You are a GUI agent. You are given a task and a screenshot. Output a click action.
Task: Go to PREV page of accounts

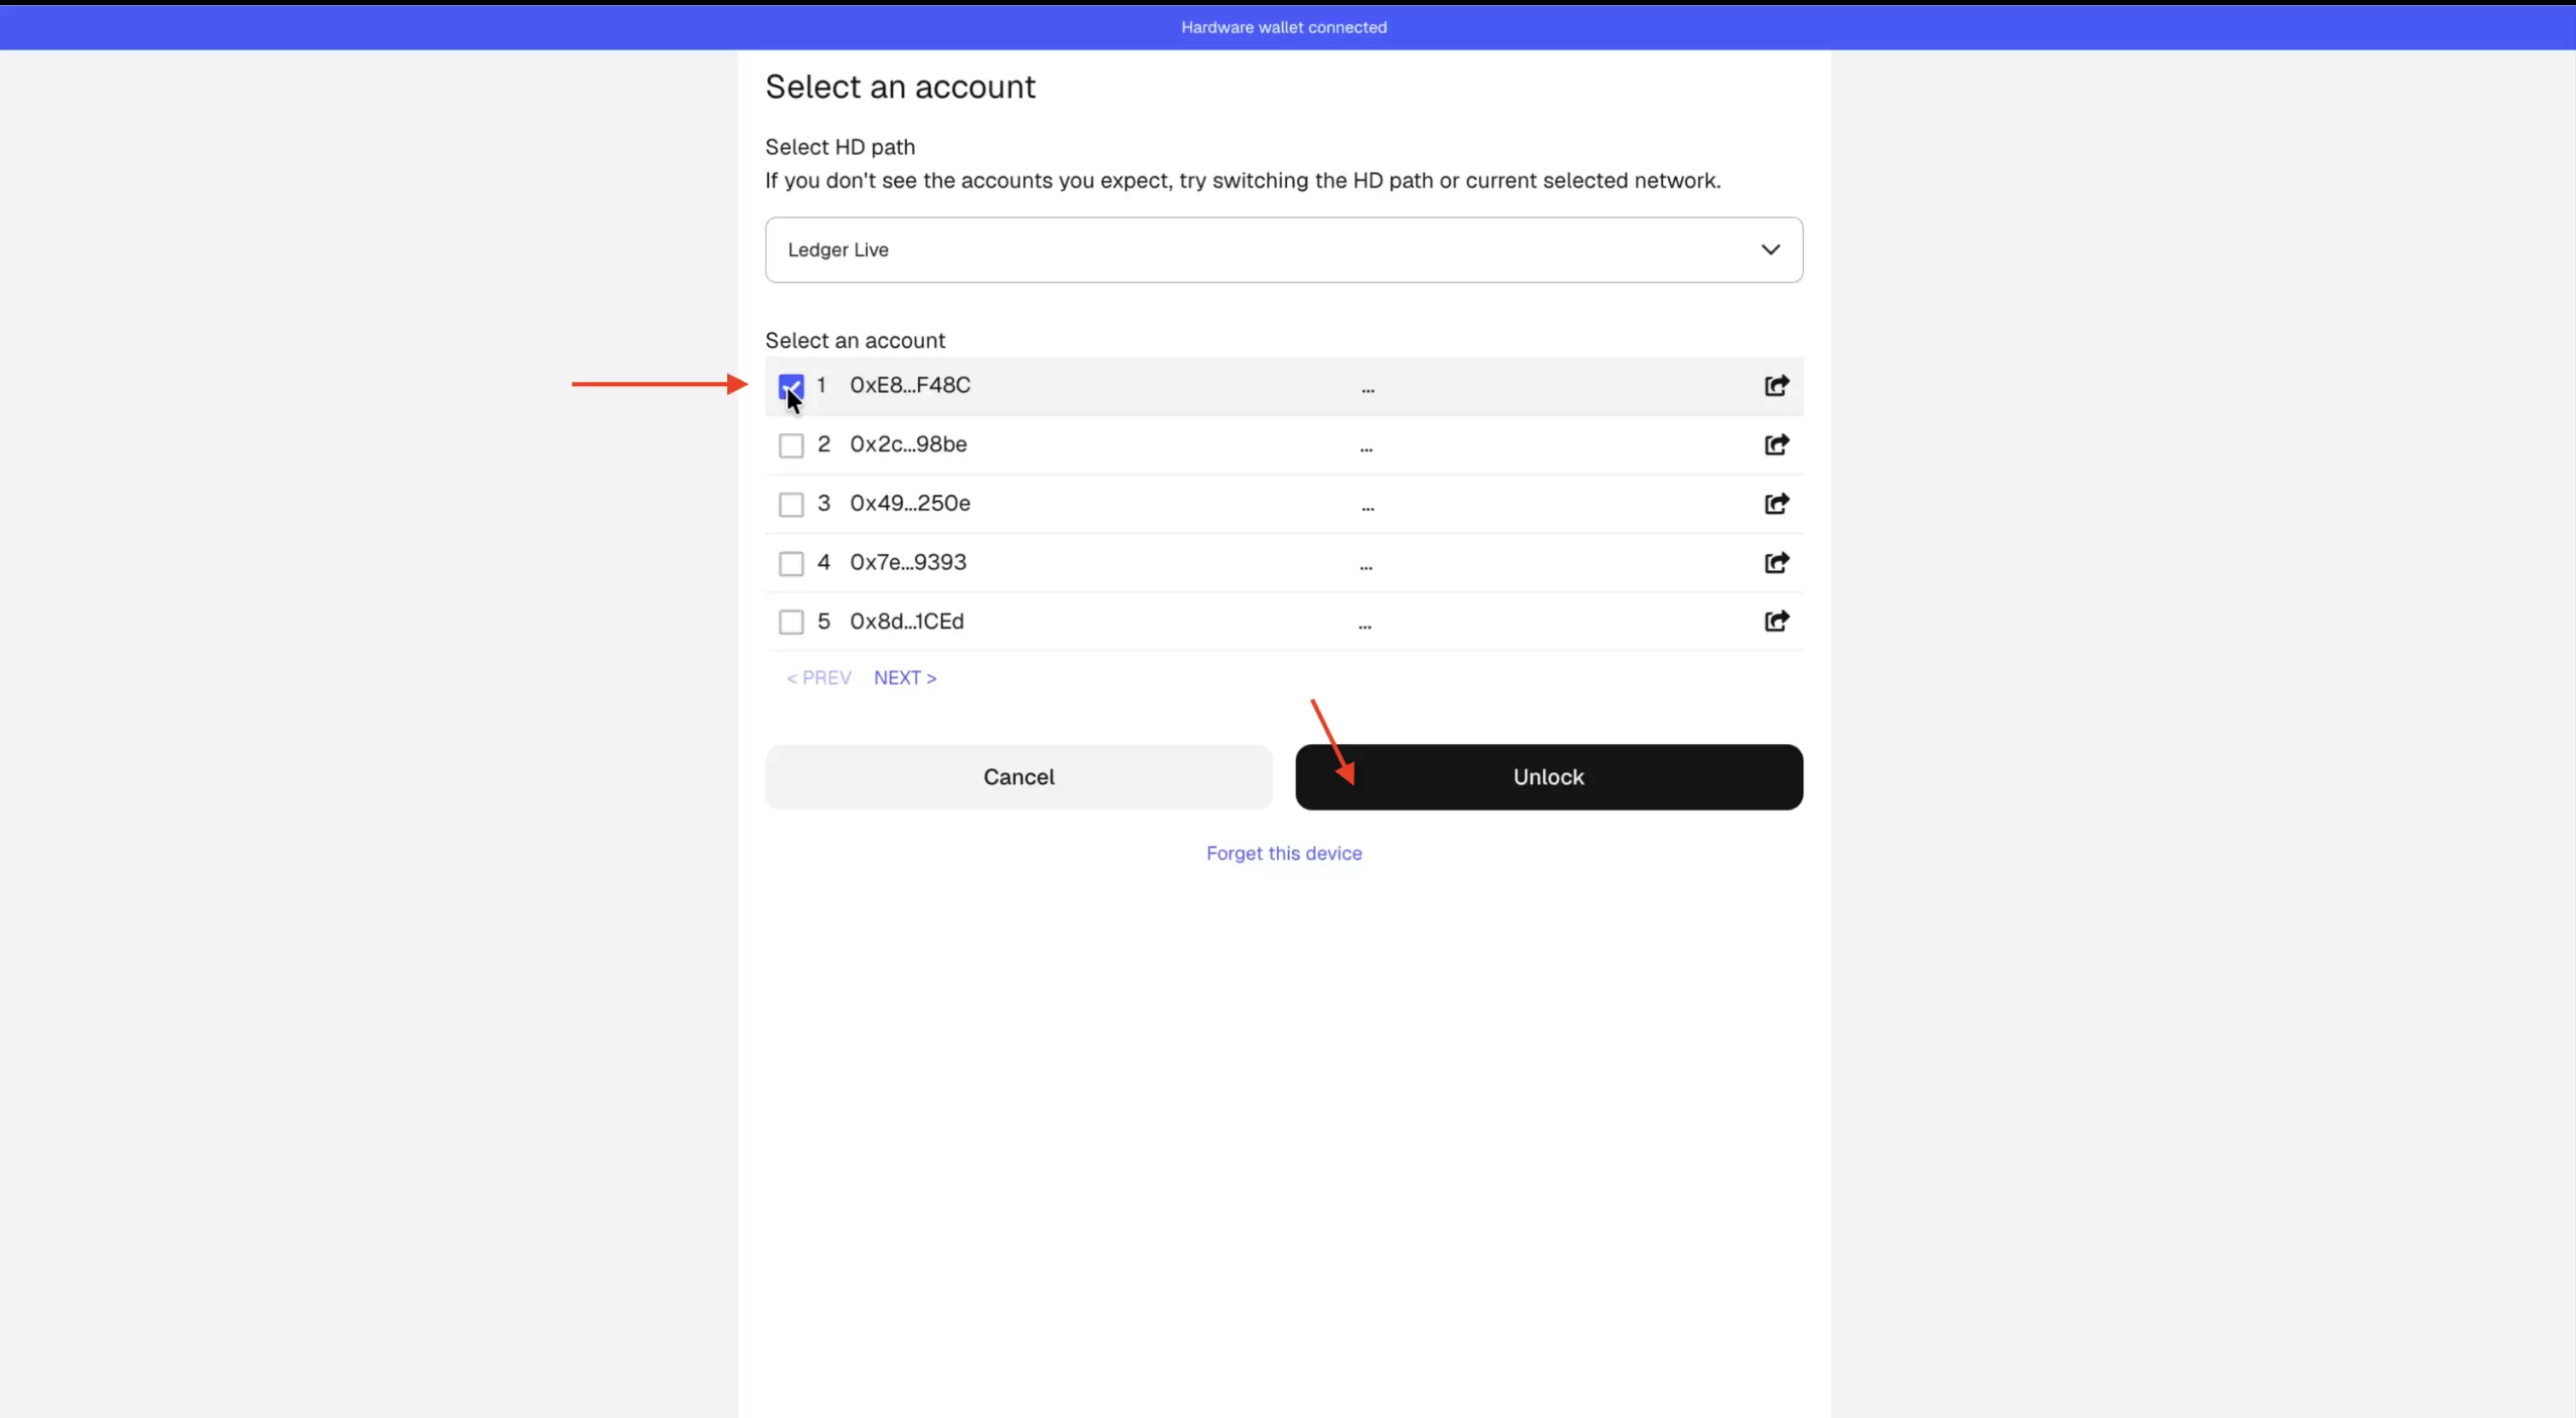818,678
